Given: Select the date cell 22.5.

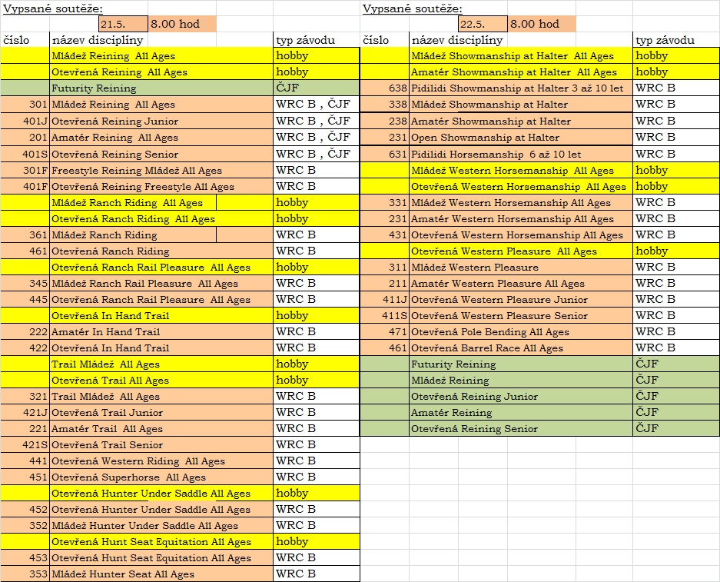Looking at the screenshot, I should click(x=483, y=24).
